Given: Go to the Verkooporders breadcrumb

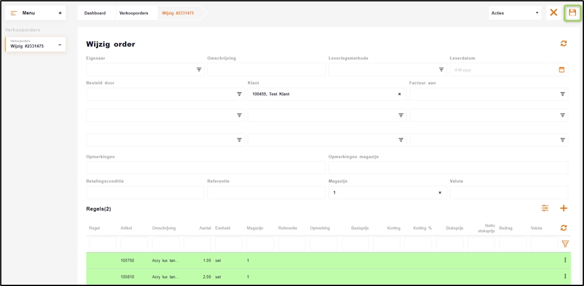Looking at the screenshot, I should [134, 13].
